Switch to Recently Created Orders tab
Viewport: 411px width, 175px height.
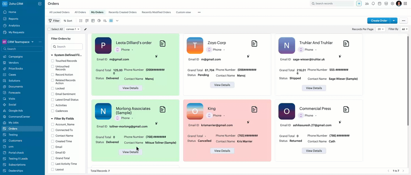pos(122,12)
